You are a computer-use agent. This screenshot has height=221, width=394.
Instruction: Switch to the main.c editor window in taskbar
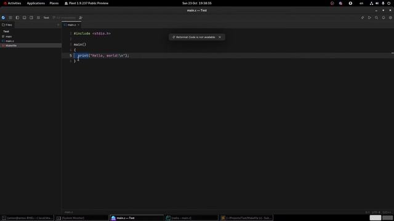point(191,218)
